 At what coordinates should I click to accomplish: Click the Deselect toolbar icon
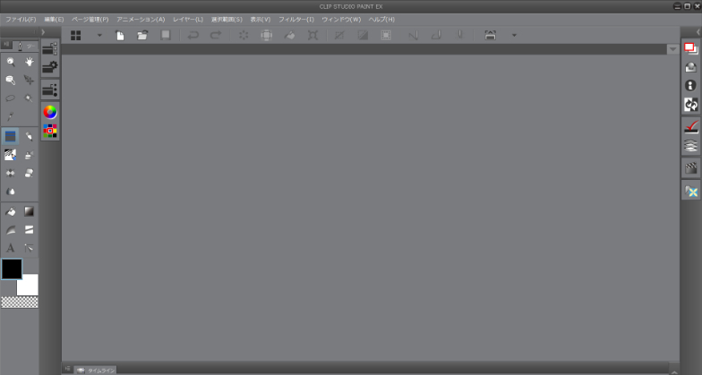(x=340, y=36)
